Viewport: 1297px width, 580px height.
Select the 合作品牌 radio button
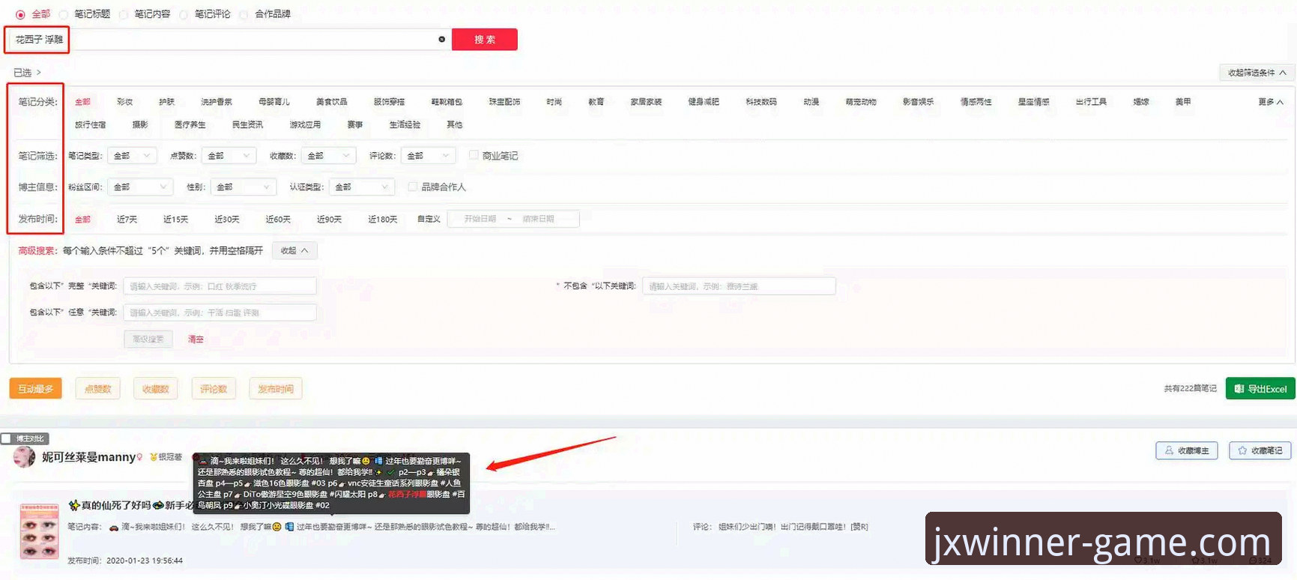[244, 14]
